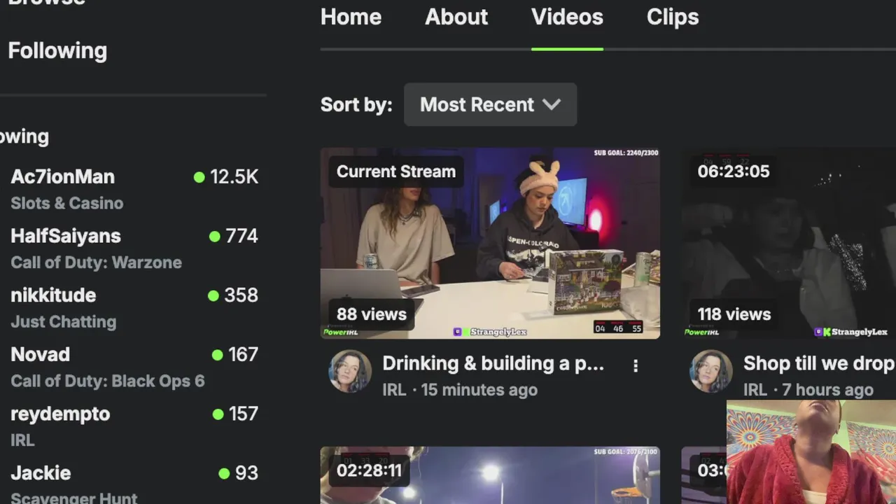Click channel avatar beside Drinking & building title
Screen dimensions: 896x504
[350, 371]
